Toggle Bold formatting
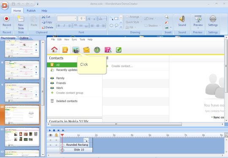The height and width of the screenshot is (158, 228). [59, 26]
